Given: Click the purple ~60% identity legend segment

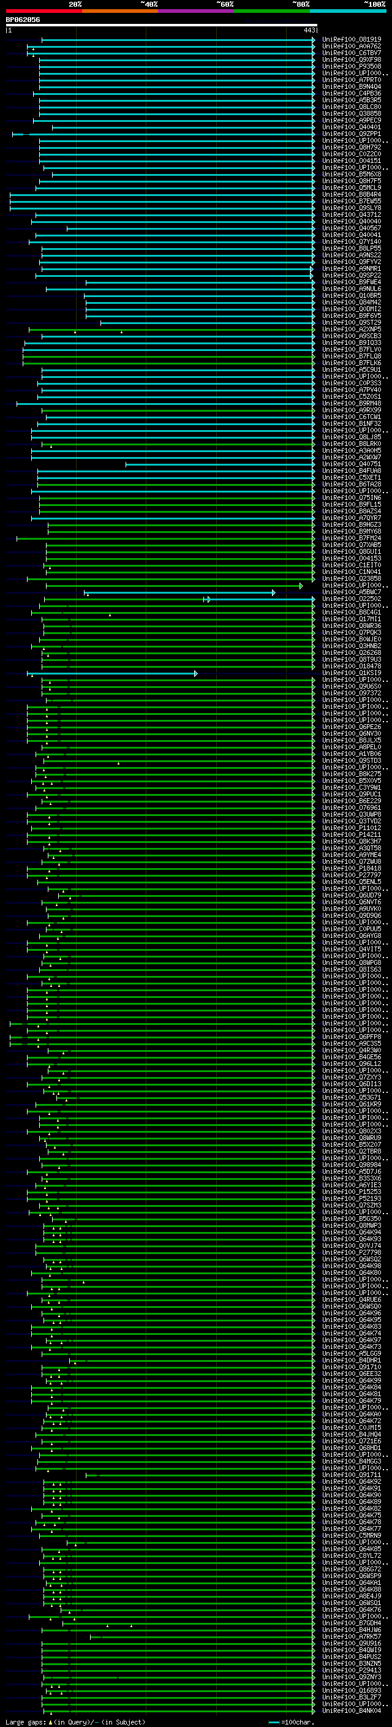Looking at the screenshot, I should click(x=195, y=11).
